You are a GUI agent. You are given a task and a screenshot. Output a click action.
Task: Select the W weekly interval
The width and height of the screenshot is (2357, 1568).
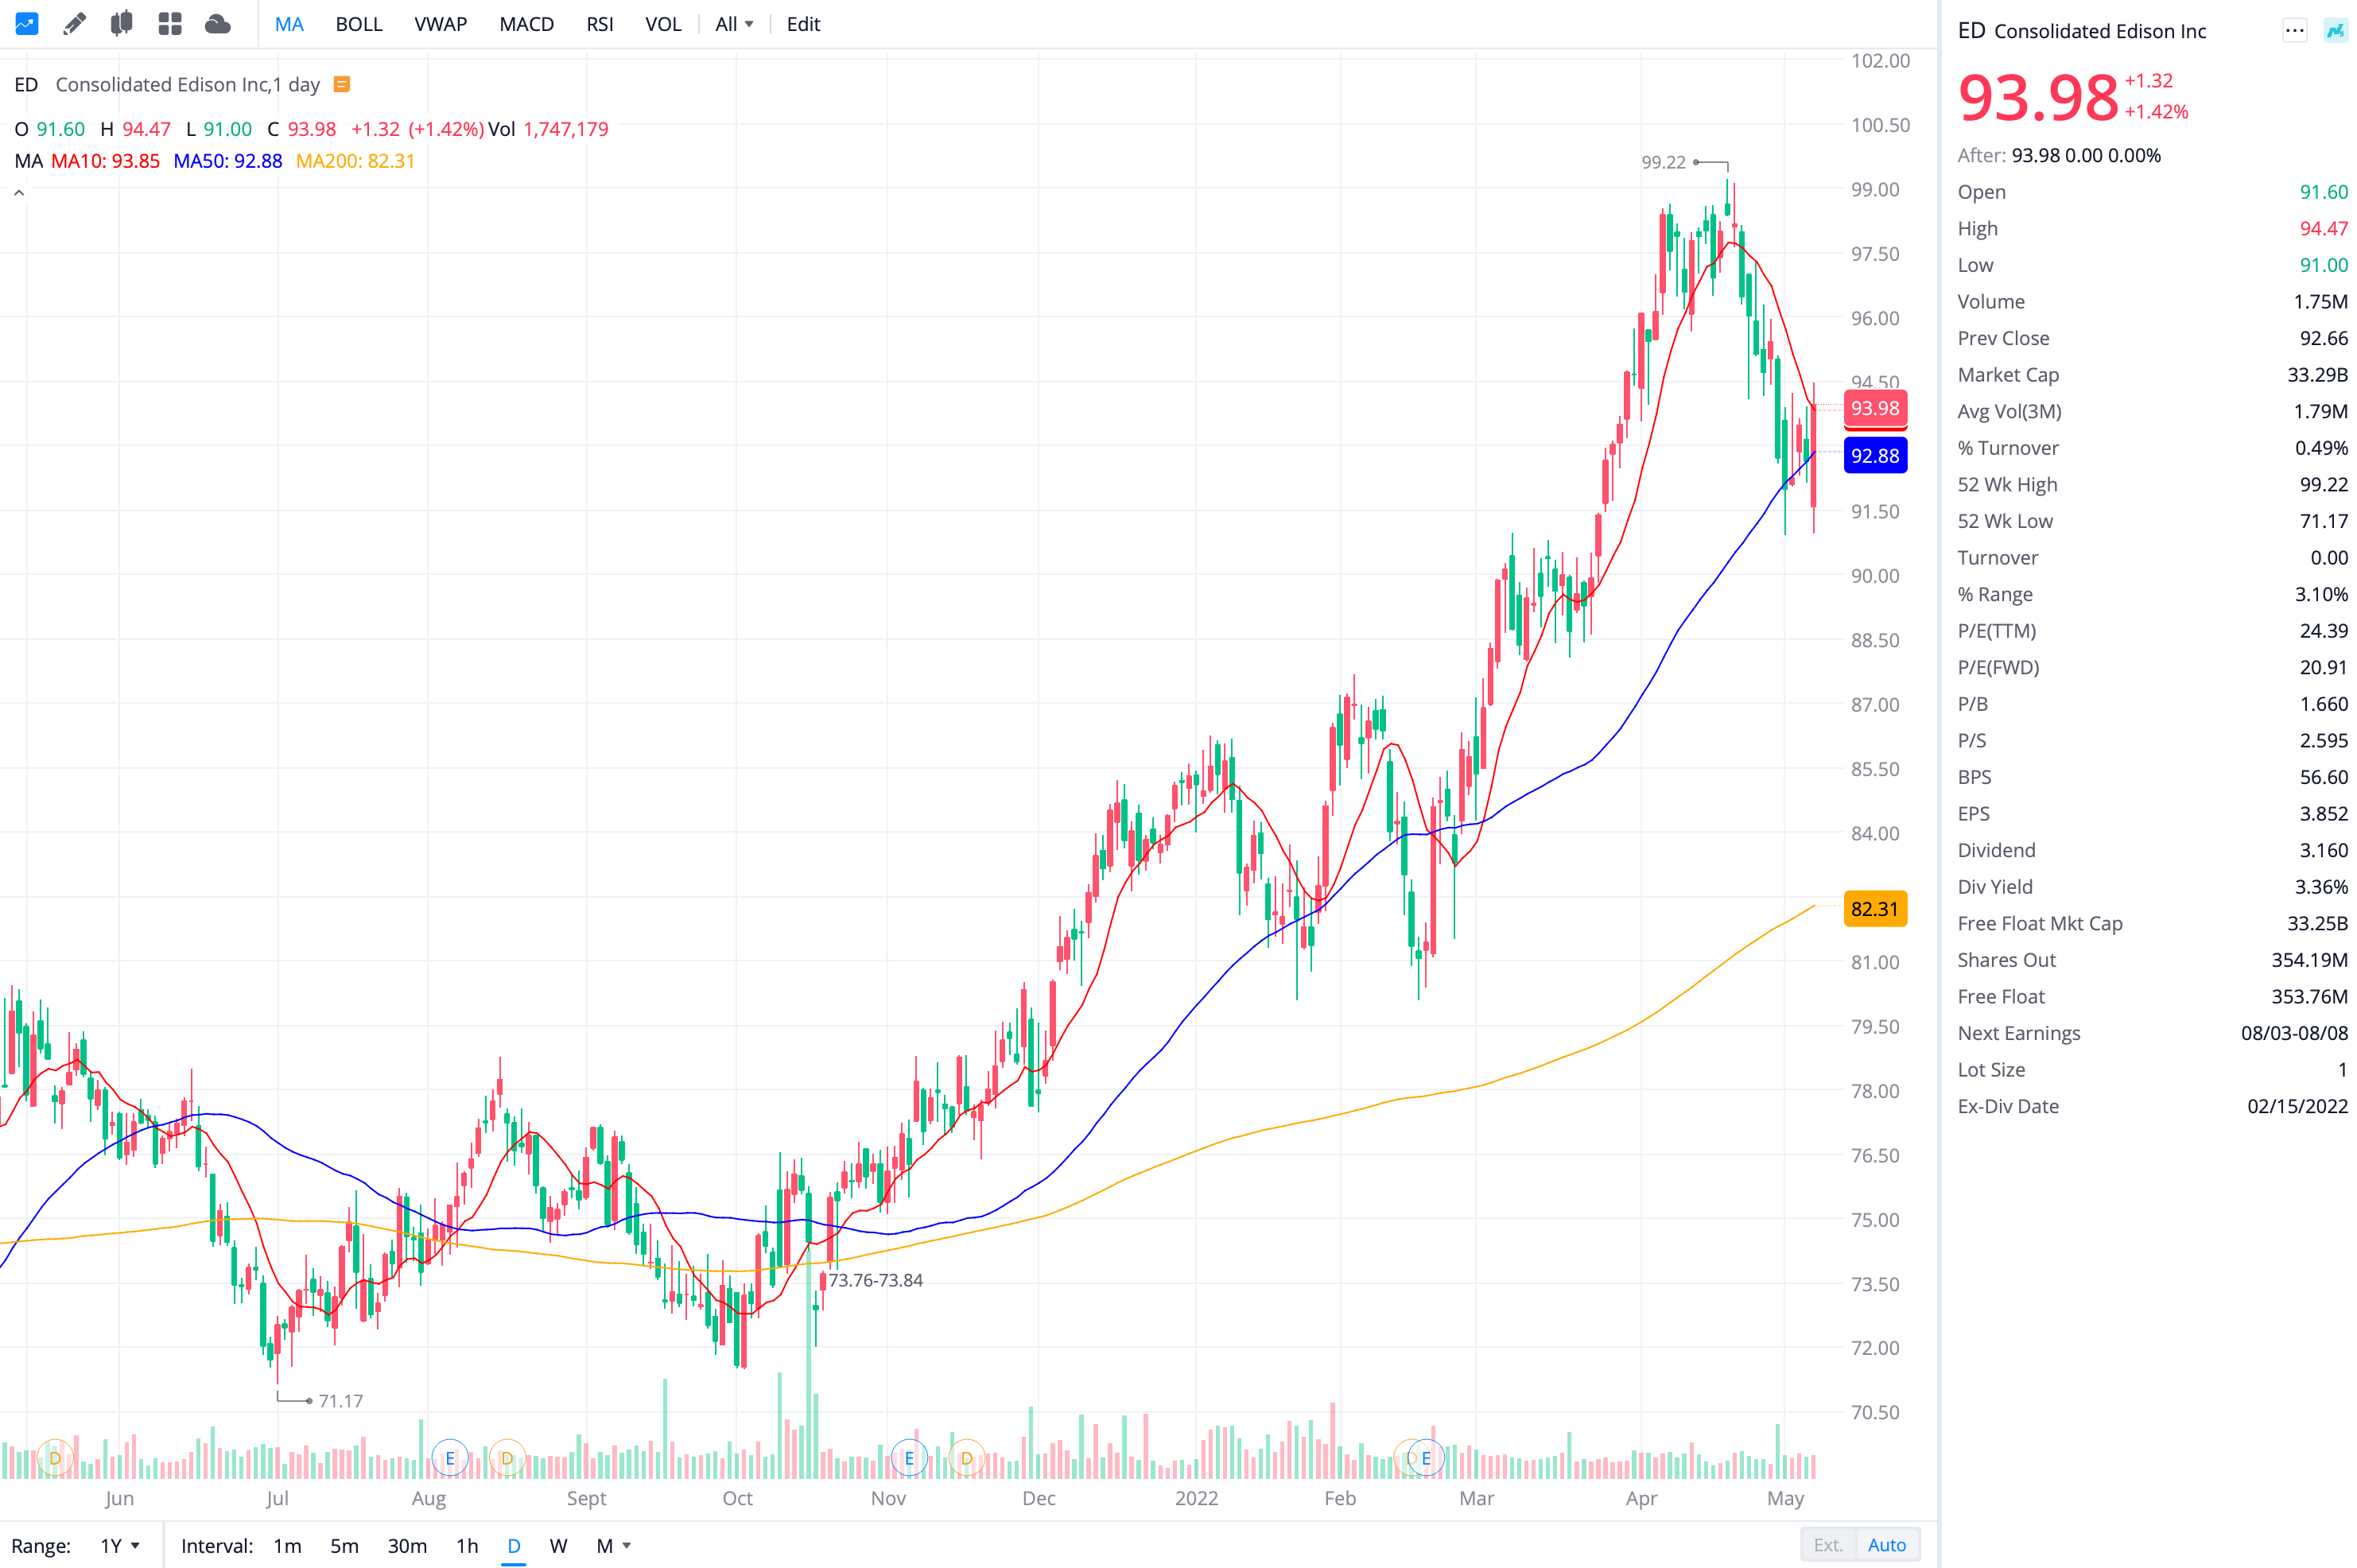pos(558,1546)
